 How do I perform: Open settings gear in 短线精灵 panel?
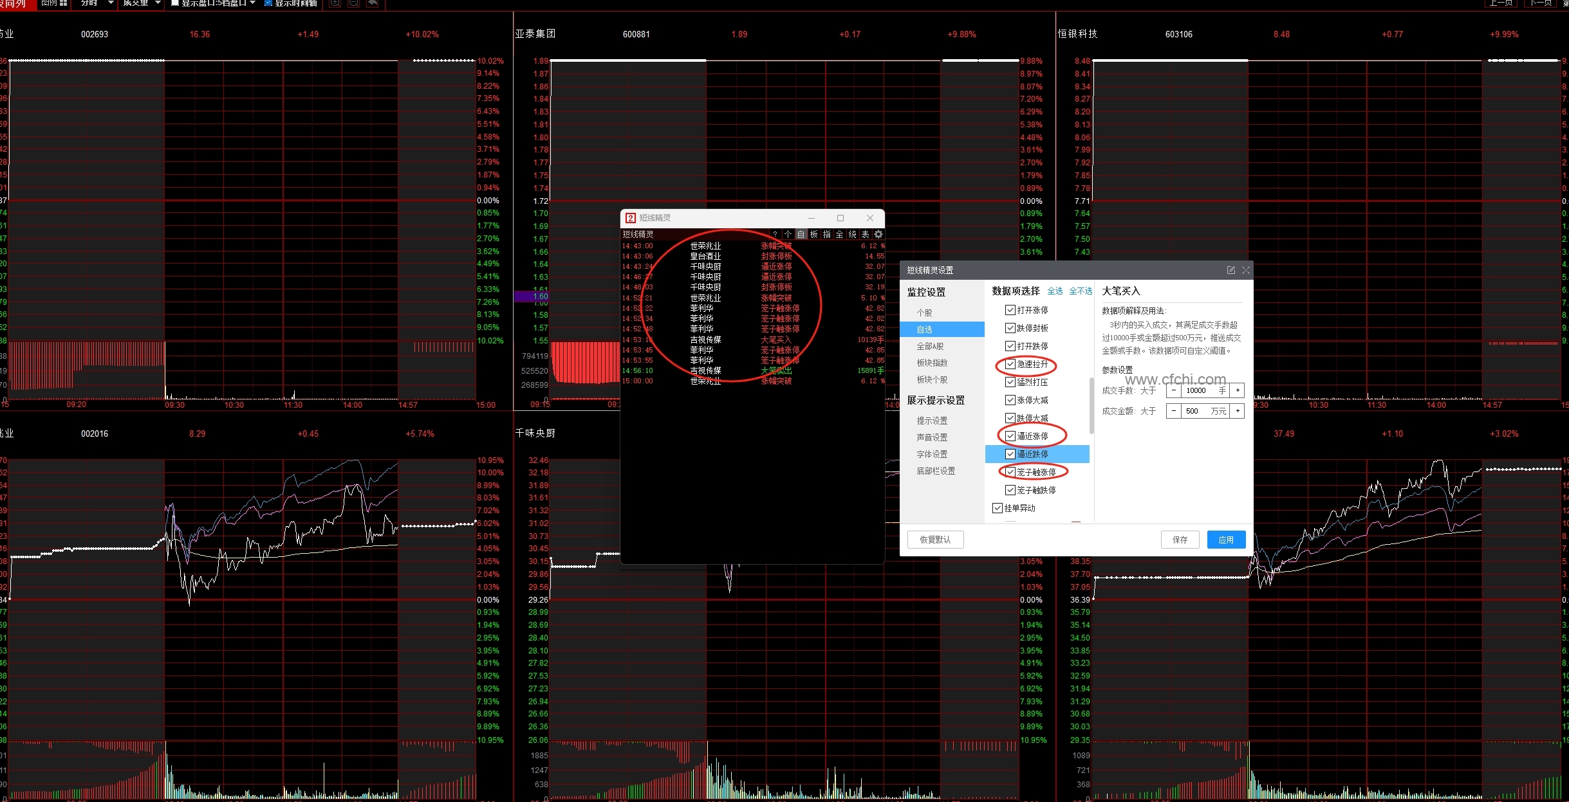tap(878, 235)
